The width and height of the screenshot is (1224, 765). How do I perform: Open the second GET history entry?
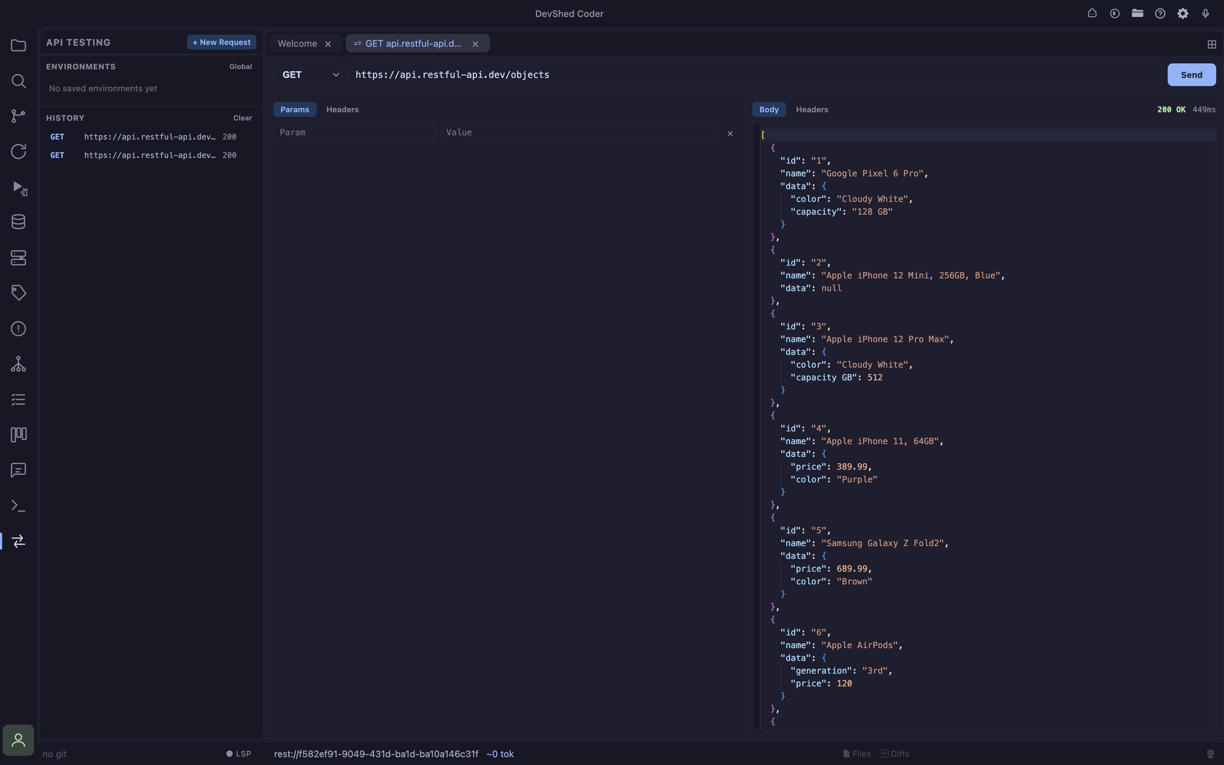(x=150, y=155)
